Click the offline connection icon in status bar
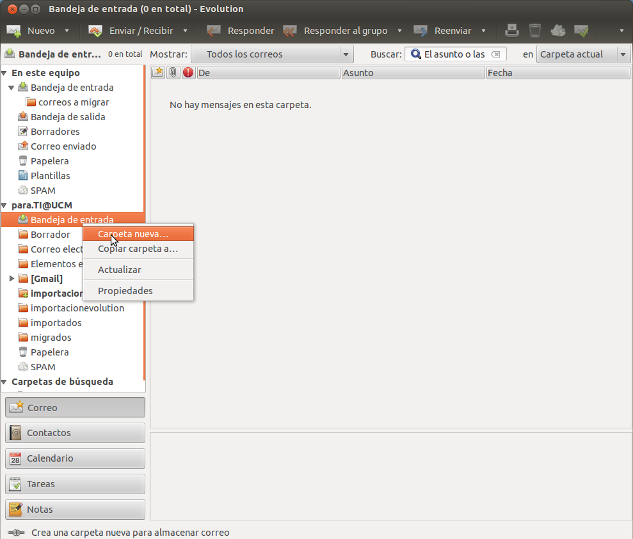Viewport: 633px width, 539px height. (x=16, y=533)
